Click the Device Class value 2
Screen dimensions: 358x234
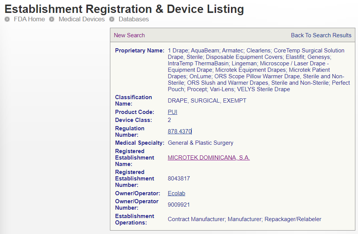[169, 120]
